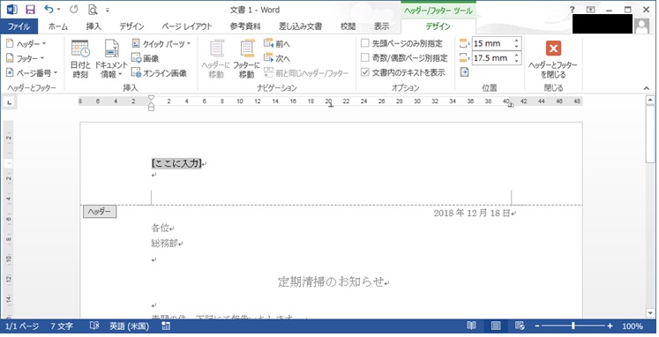Image resolution: width=659 pixels, height=337 pixels.
Task: Click the zoom in plus button
Action: coord(610,326)
